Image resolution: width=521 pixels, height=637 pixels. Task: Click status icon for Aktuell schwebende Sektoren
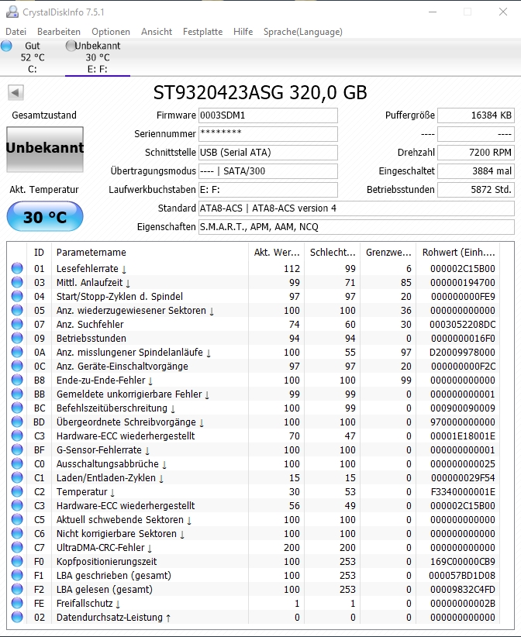pyautogui.click(x=17, y=519)
